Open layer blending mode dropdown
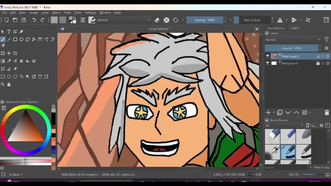 click(x=293, y=40)
